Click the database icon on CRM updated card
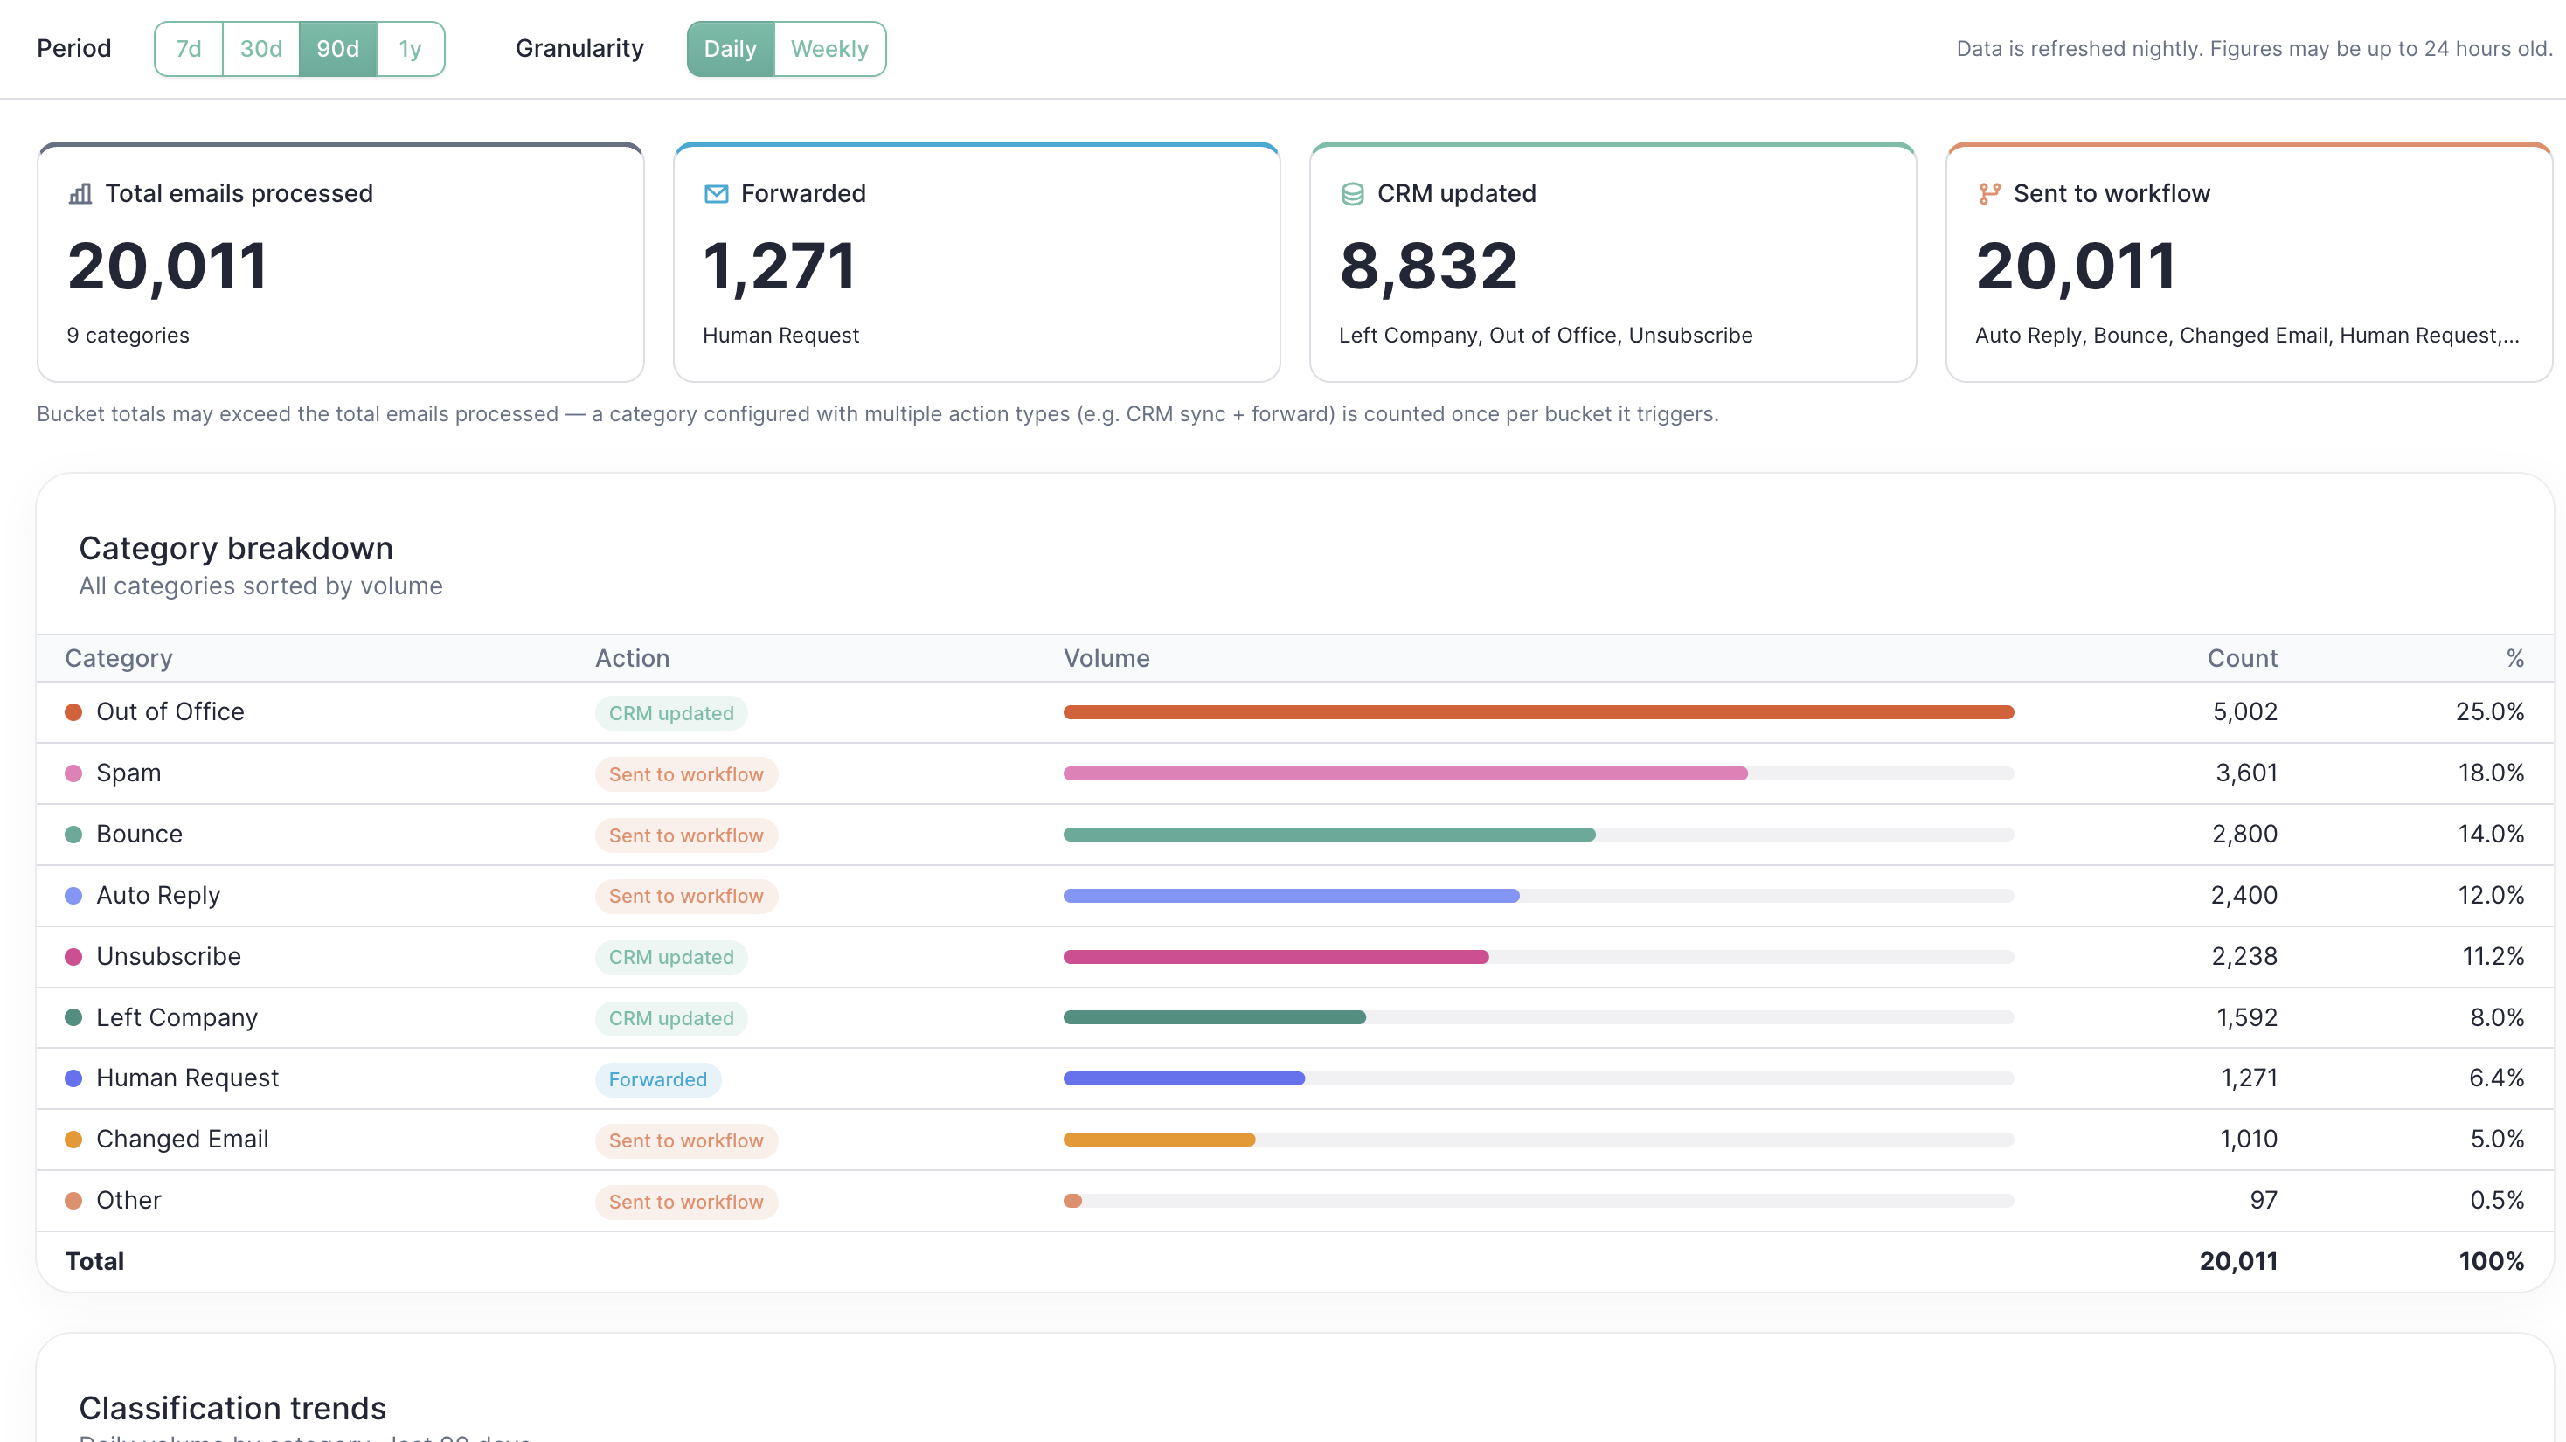This screenshot has height=1442, width=2566. tap(1352, 193)
